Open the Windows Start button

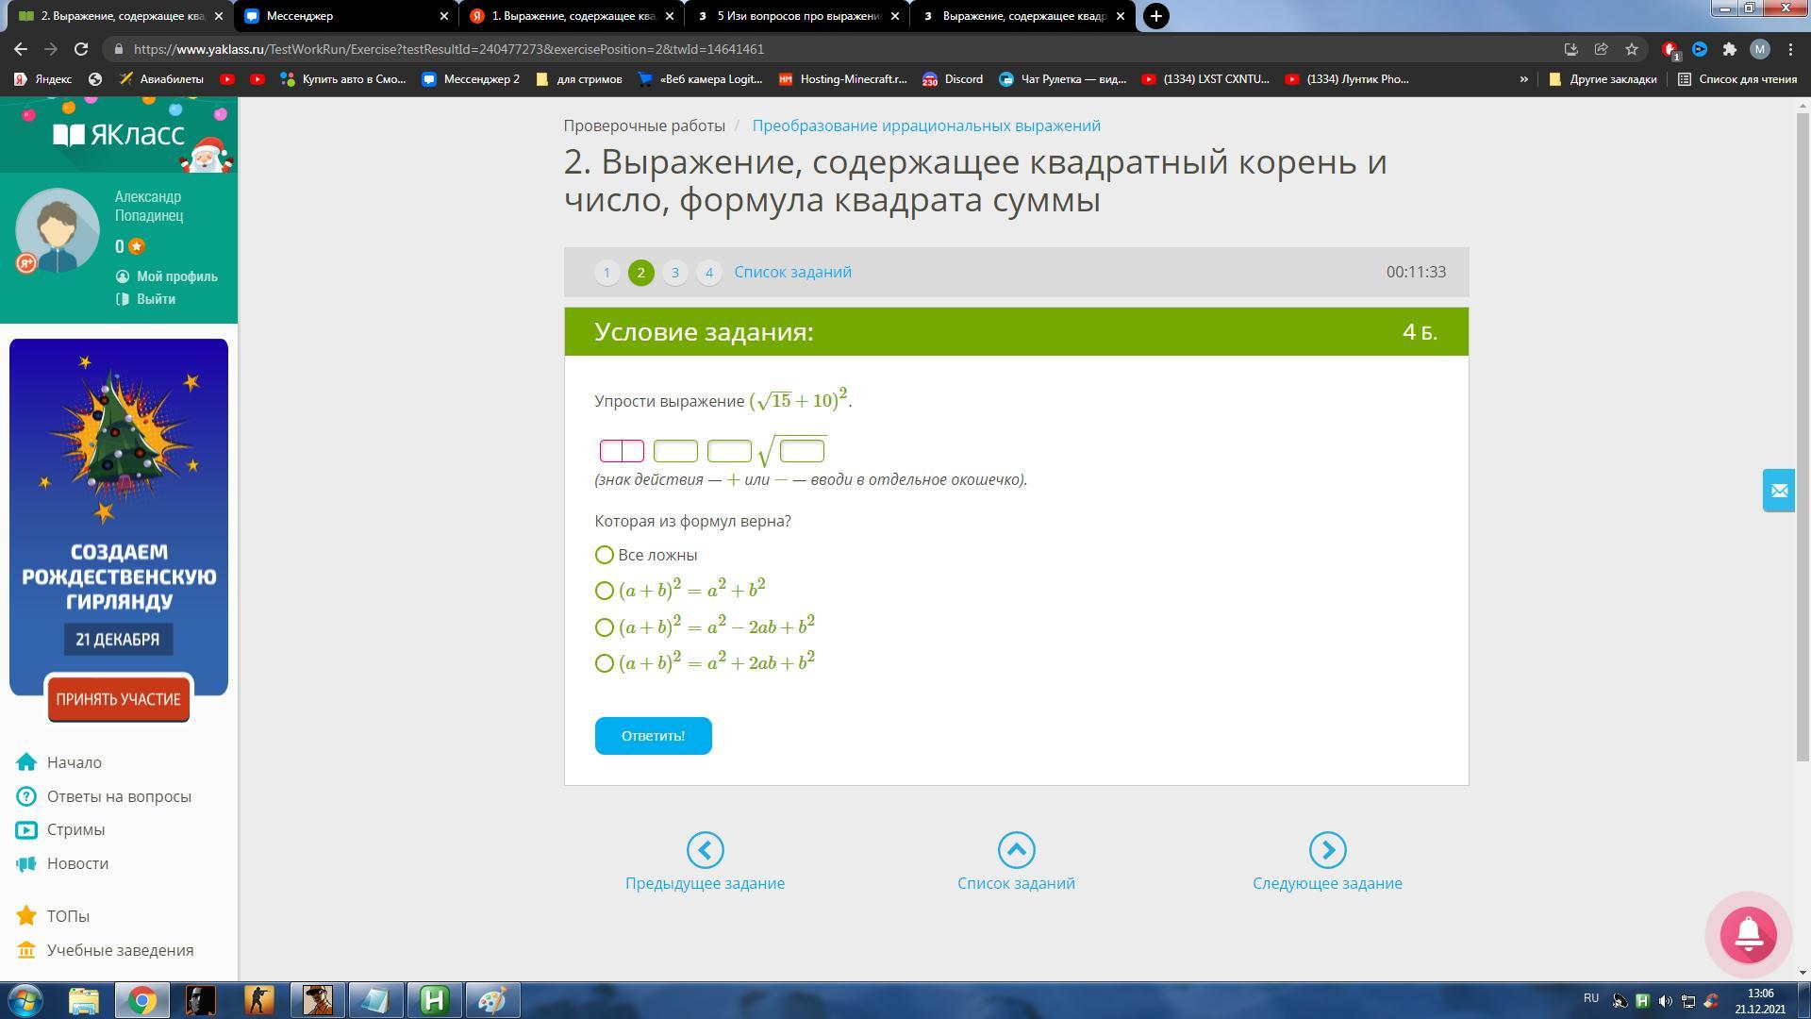25,1000
